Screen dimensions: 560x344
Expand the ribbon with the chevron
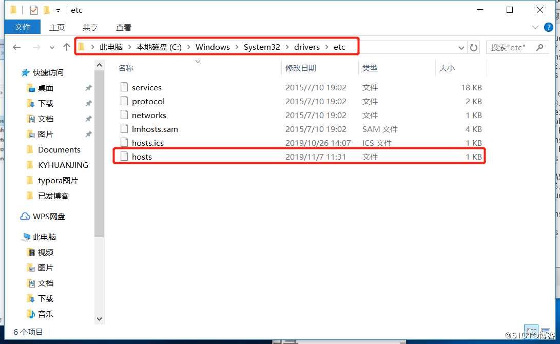[535, 27]
